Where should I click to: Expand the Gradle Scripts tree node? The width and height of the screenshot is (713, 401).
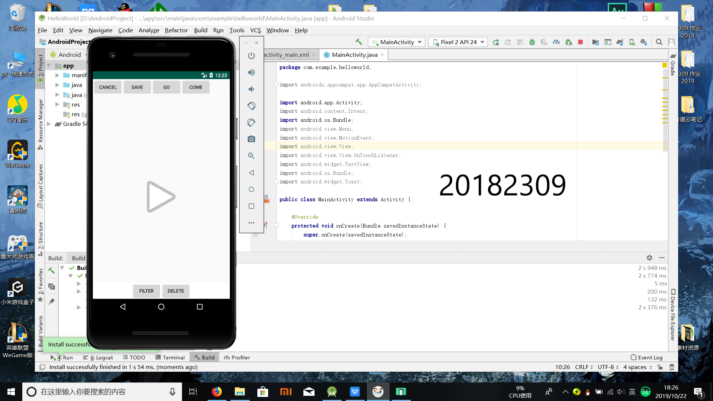point(49,124)
